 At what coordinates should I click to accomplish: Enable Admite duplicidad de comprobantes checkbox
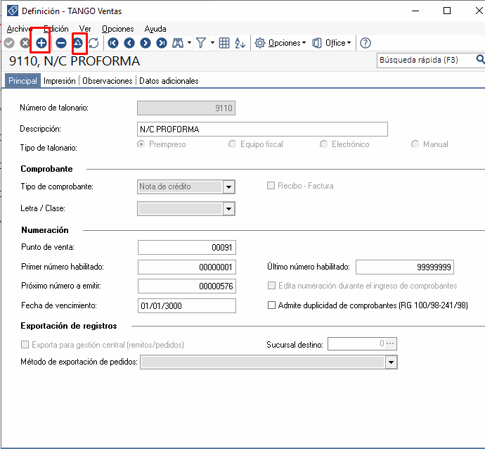tap(271, 305)
